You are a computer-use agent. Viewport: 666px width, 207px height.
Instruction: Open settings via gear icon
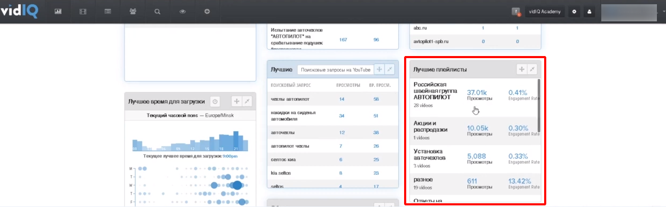(x=575, y=11)
